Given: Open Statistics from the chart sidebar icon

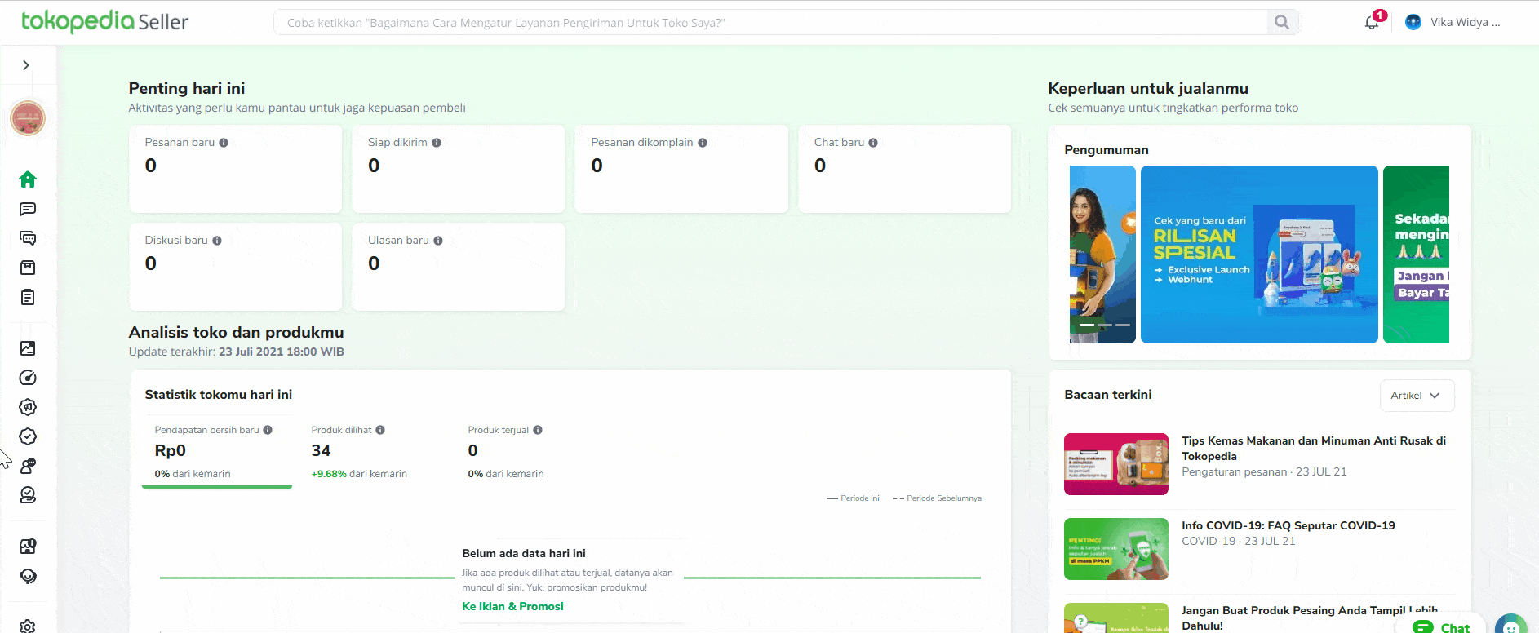Looking at the screenshot, I should pos(28,348).
